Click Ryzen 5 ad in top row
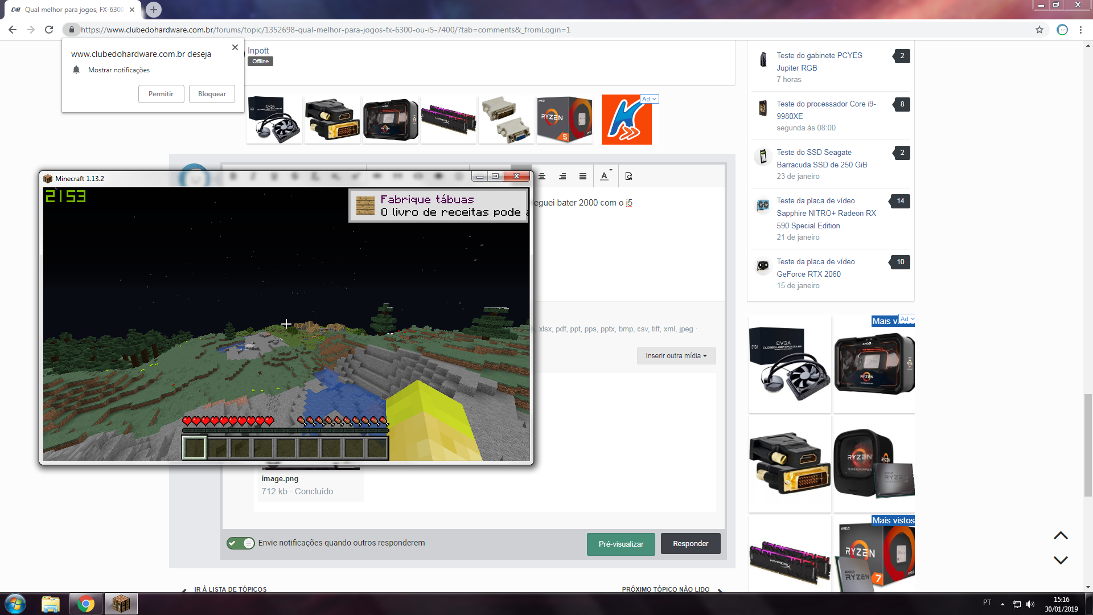Screen dimensions: 1093x615 click(x=565, y=119)
